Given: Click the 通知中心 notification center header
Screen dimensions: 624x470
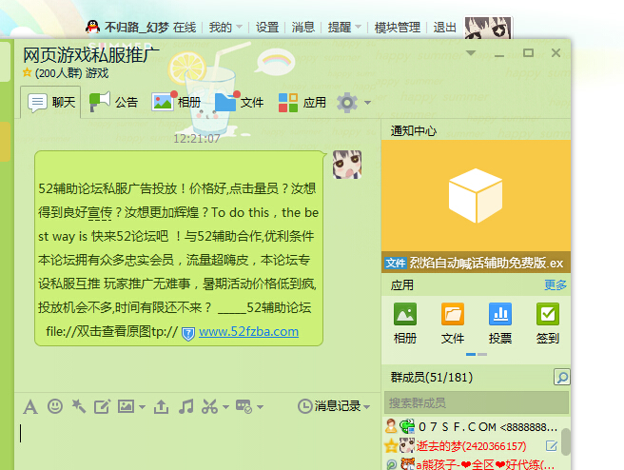Looking at the screenshot, I should pos(414,131).
